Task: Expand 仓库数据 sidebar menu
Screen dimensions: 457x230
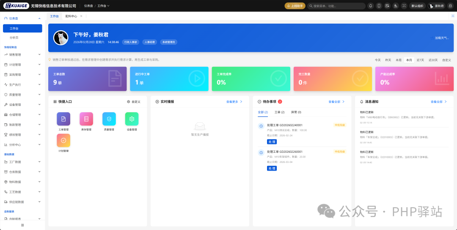Action: pos(22,172)
